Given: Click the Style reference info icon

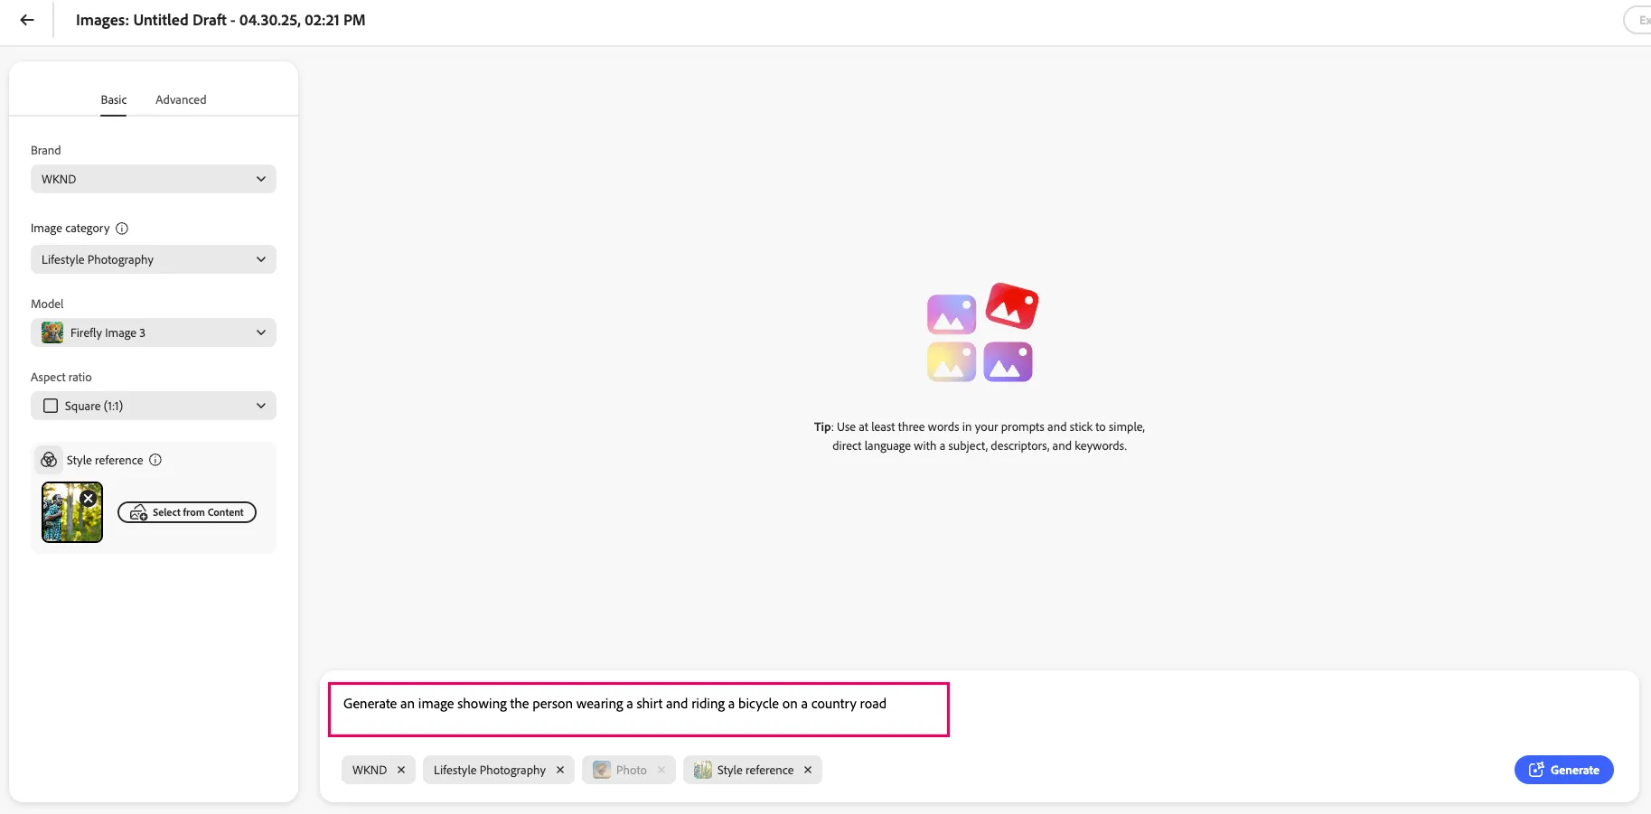Looking at the screenshot, I should click(155, 460).
